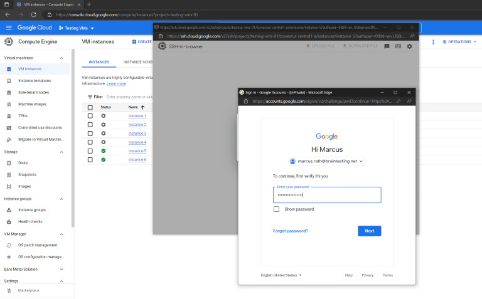This screenshot has width=482, height=299.
Task: Select the checkbox for instance-2
Action: (x=90, y=125)
